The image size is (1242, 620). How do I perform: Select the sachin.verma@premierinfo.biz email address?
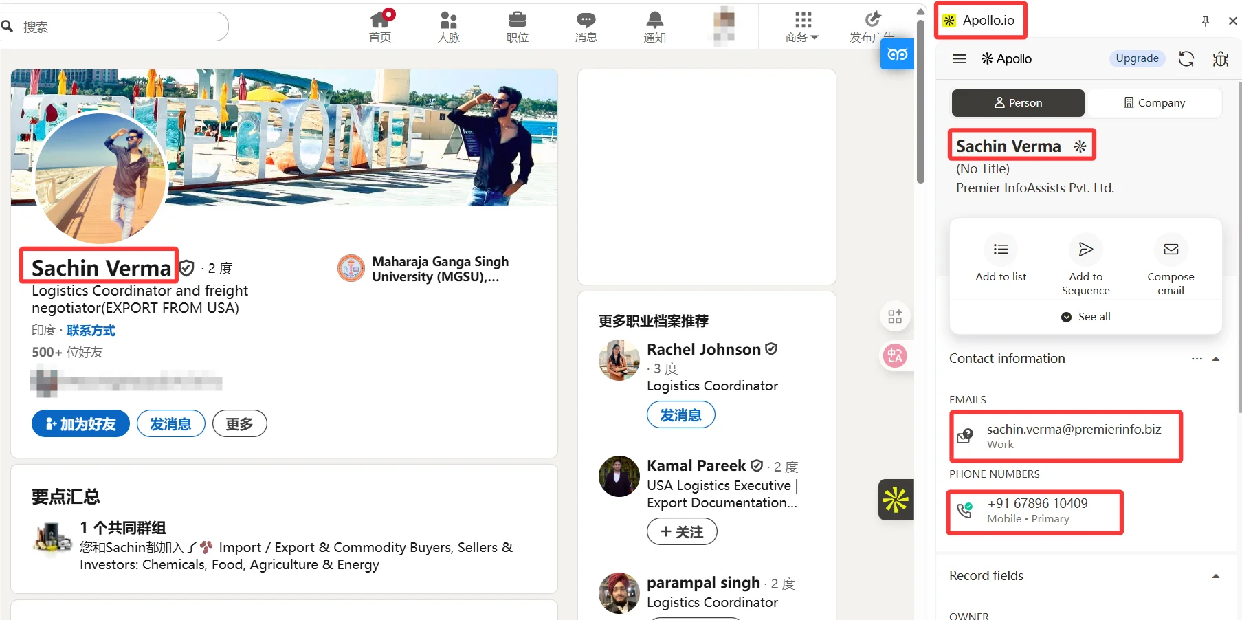[x=1074, y=430]
